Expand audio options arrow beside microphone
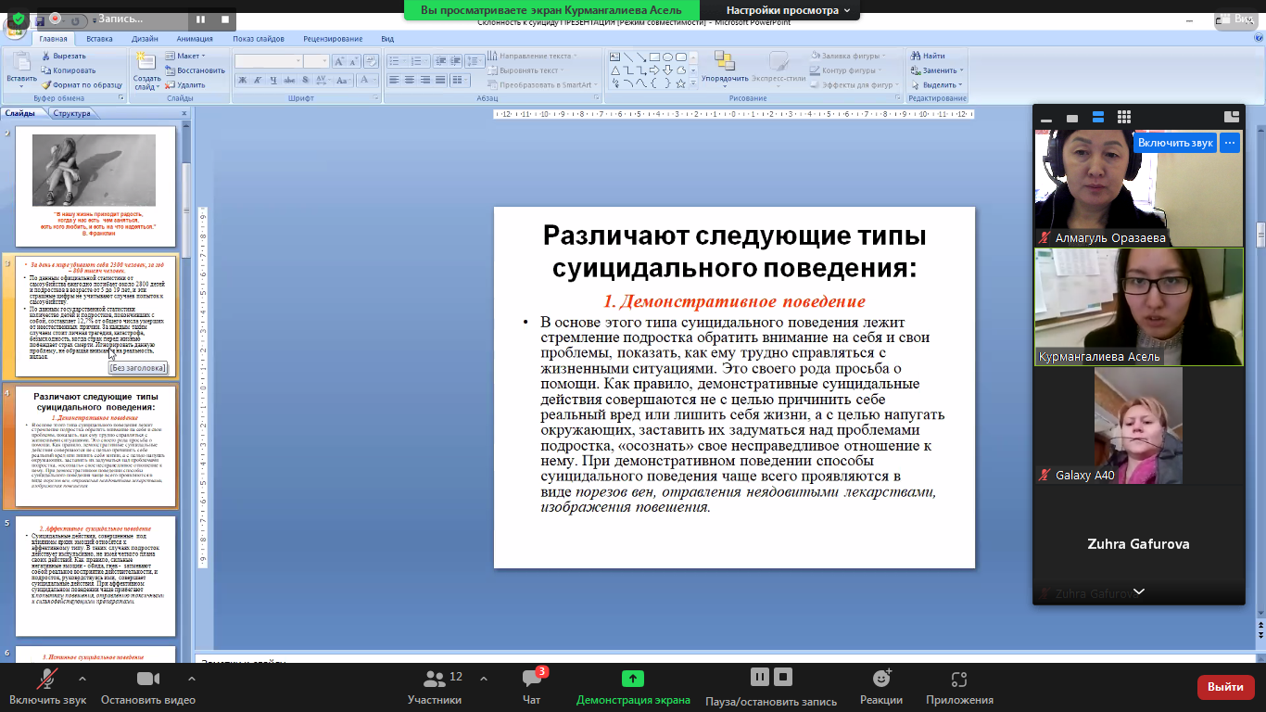Image resolution: width=1266 pixels, height=712 pixels. coord(82,678)
